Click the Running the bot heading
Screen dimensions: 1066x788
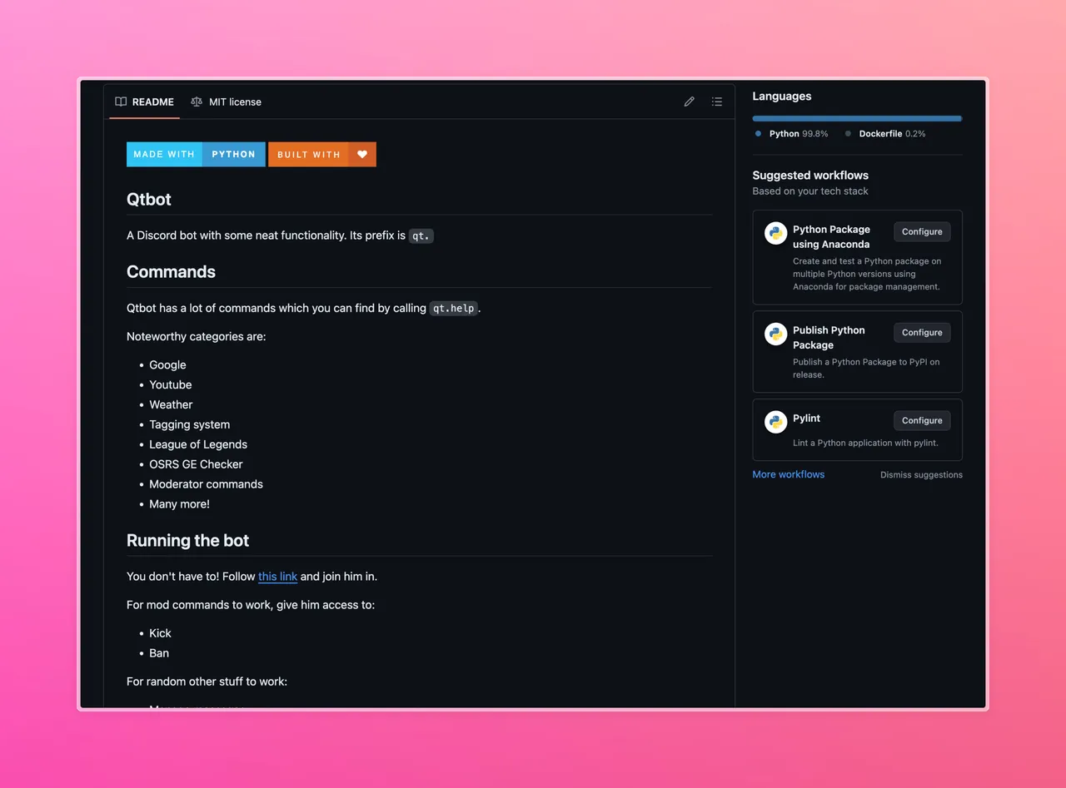coord(187,540)
